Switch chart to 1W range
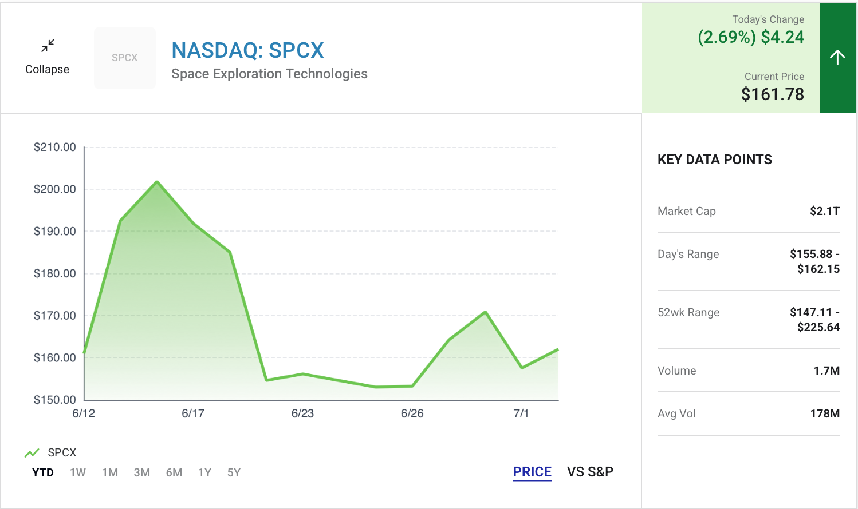Screen dimensions: 858x509 78,472
